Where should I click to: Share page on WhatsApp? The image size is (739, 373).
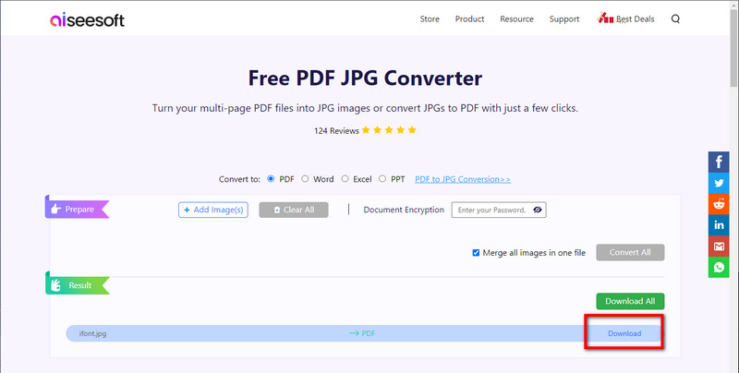click(719, 267)
